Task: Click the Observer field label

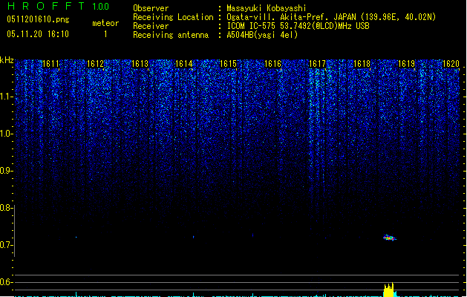Action: 151,8
